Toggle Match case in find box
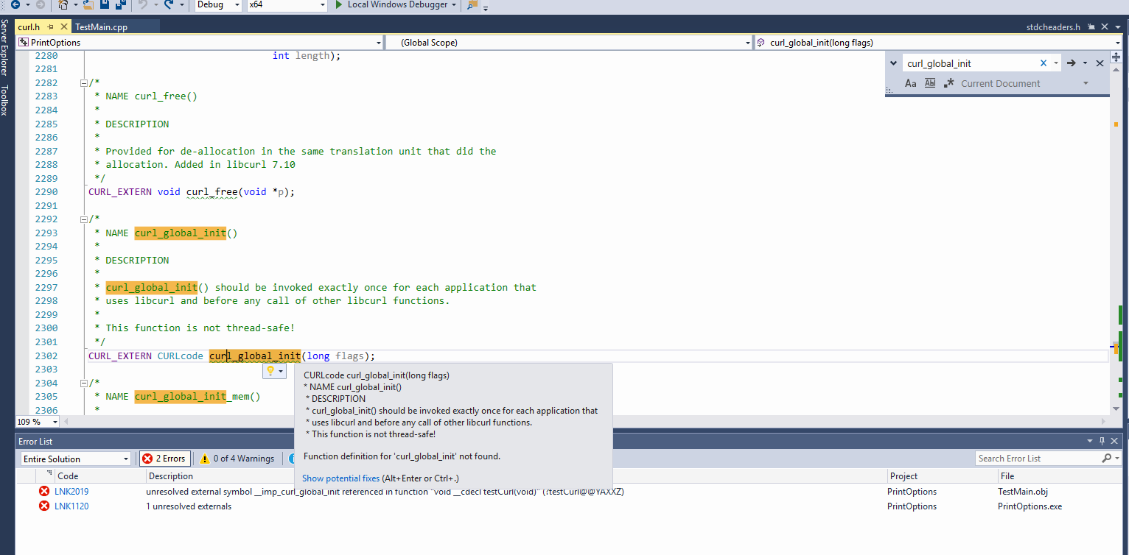Image resolution: width=1129 pixels, height=555 pixels. coord(911,83)
